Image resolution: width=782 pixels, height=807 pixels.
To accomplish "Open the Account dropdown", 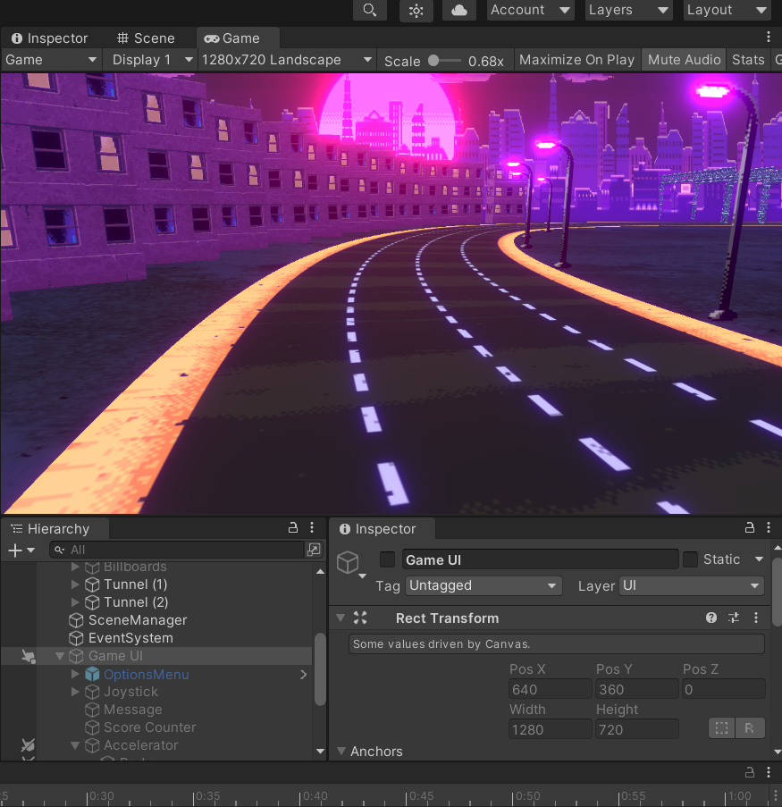I will [x=530, y=11].
